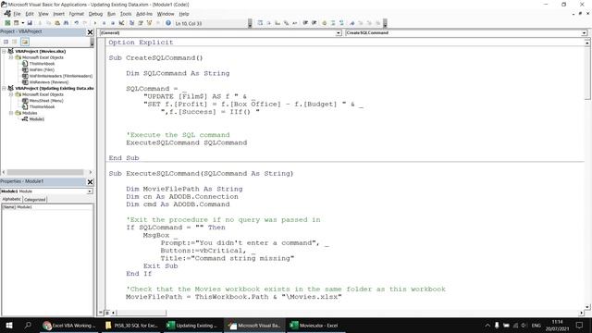
Task: Click the Insert UserForm toolbar icon
Action: tap(16, 23)
